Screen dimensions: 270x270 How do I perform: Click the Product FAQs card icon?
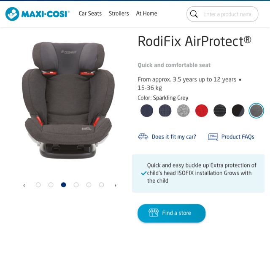[x=213, y=137]
